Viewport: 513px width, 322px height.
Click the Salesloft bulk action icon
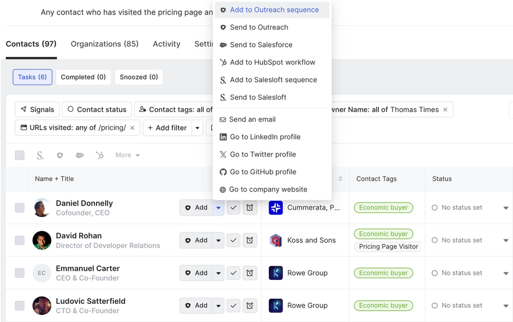[40, 155]
